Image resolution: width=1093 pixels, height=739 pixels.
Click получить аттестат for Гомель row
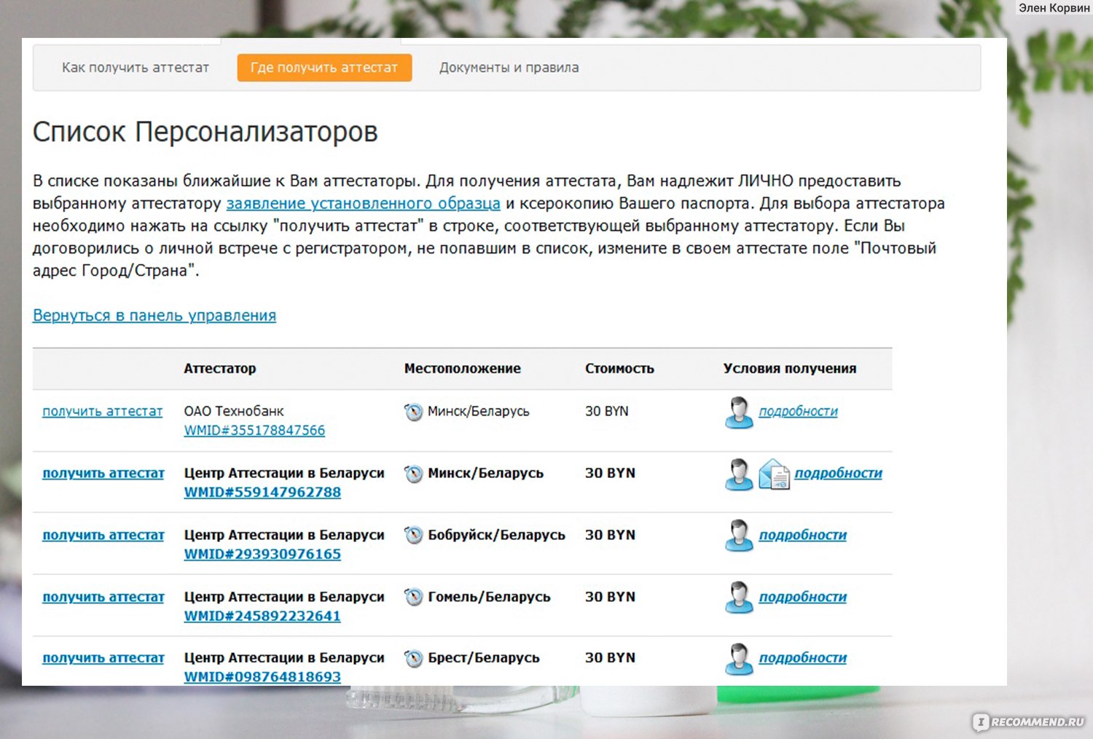(103, 597)
